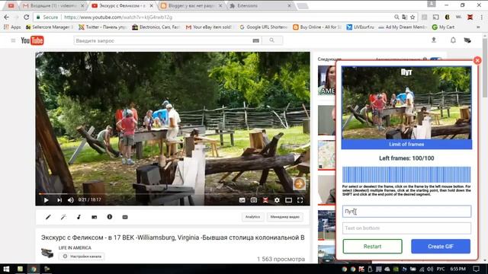Switch to the Extensions tab
Viewport: 488px width, 274px height.
coord(260,5)
